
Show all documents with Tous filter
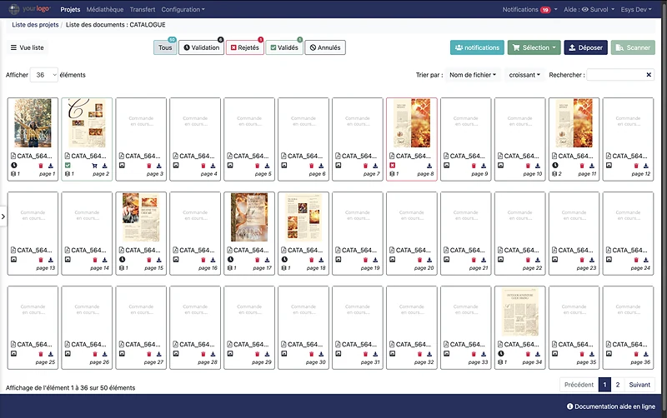click(165, 47)
